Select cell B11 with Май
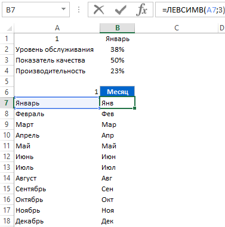 click(117, 146)
